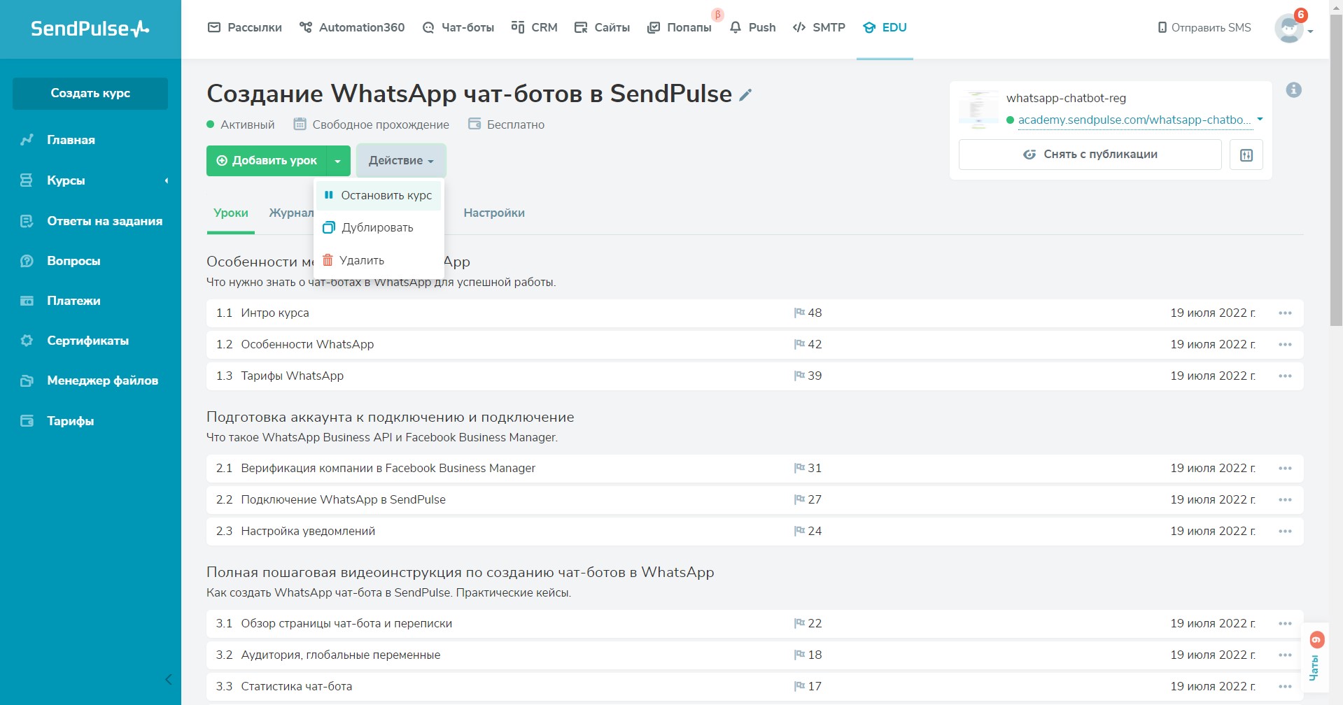Click the SendPulse logo

point(90,29)
